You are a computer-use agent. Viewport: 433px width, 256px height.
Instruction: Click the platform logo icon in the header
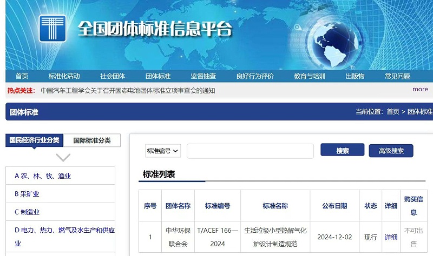(x=53, y=28)
